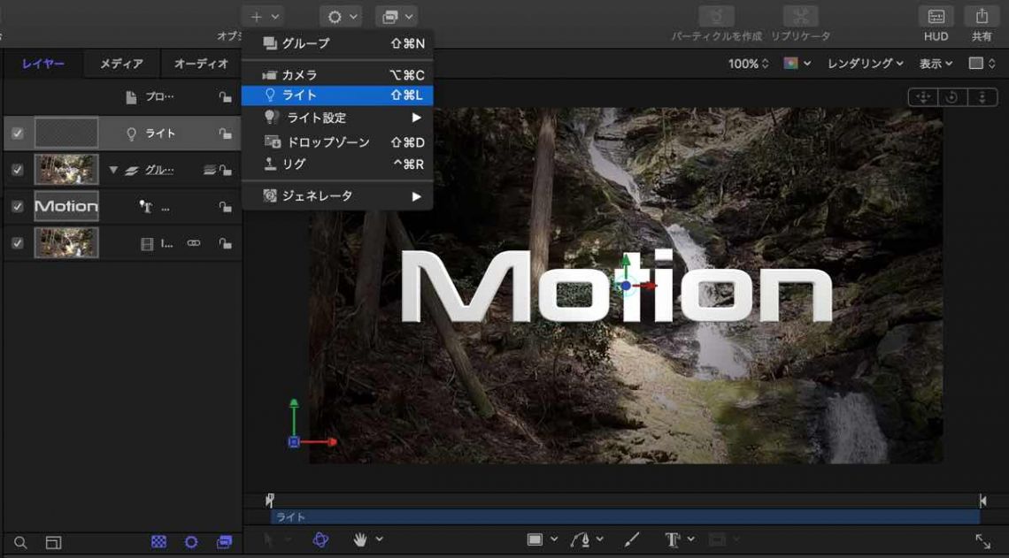Select the 3D transform tool
The height and width of the screenshot is (558, 1009).
point(321,539)
